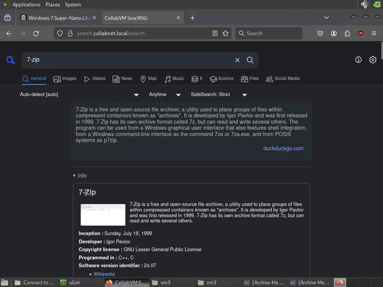This screenshot has width=383, height=287.
Task: Open duckduckgo.com source link
Action: (284, 148)
